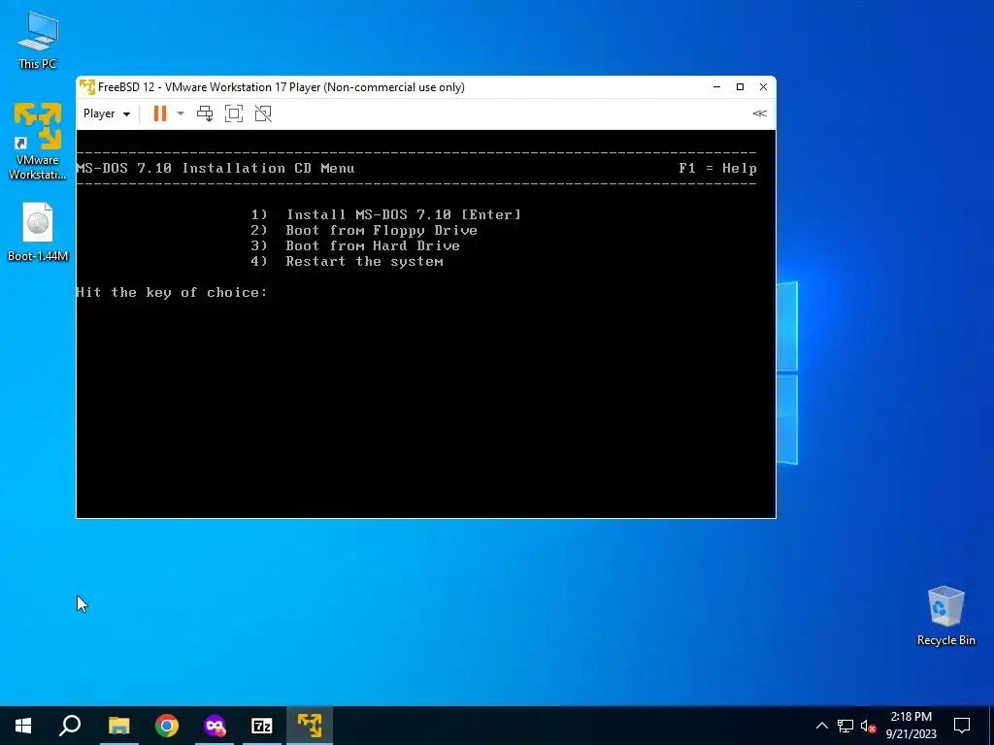994x745 pixels.
Task: Maximize the VMware Player window
Action: coord(740,86)
